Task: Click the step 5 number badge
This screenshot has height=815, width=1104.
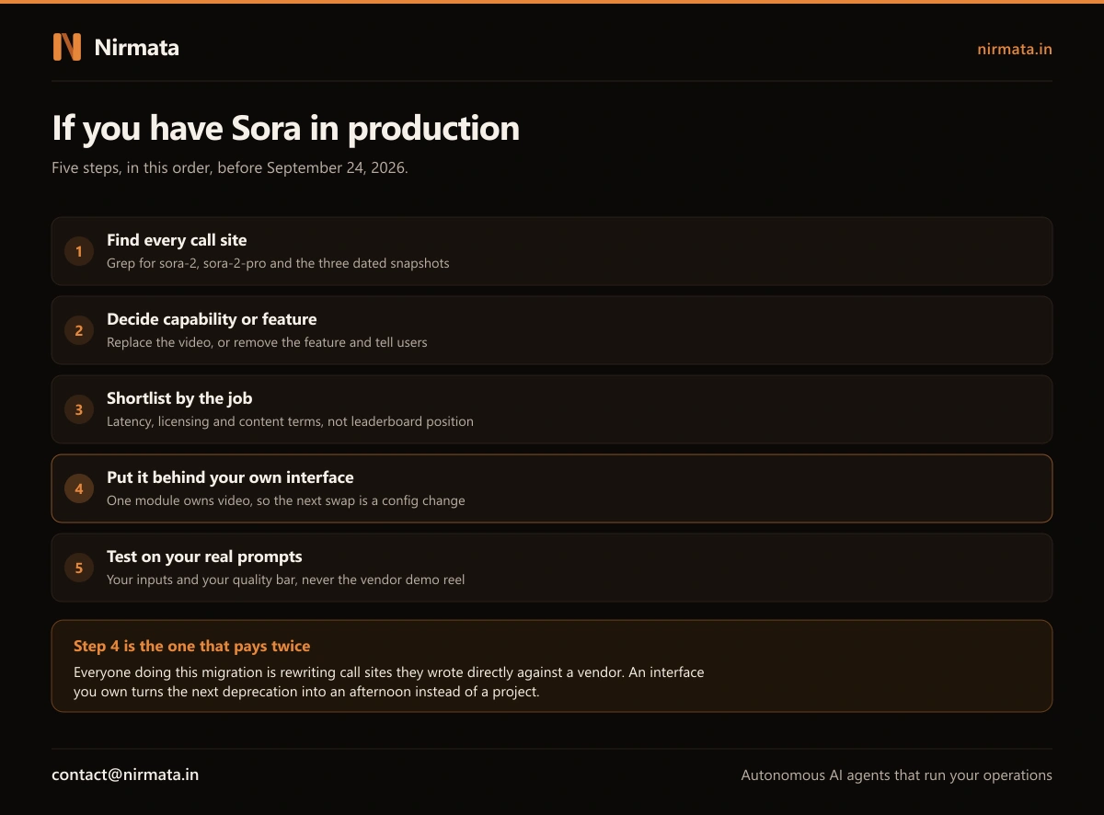Action: pyautogui.click(x=79, y=568)
